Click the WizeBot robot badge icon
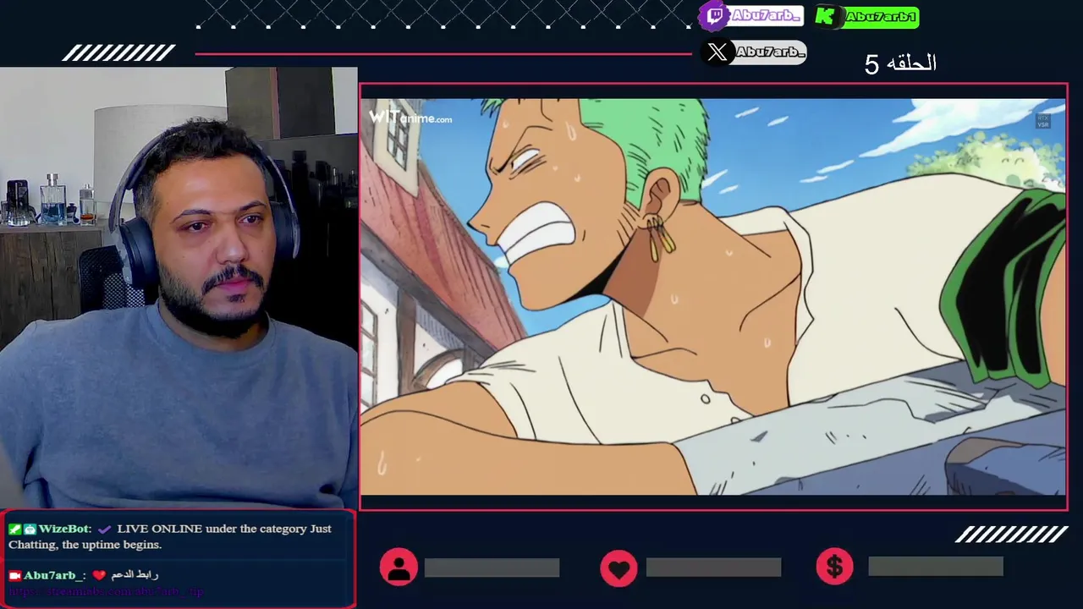 point(30,529)
